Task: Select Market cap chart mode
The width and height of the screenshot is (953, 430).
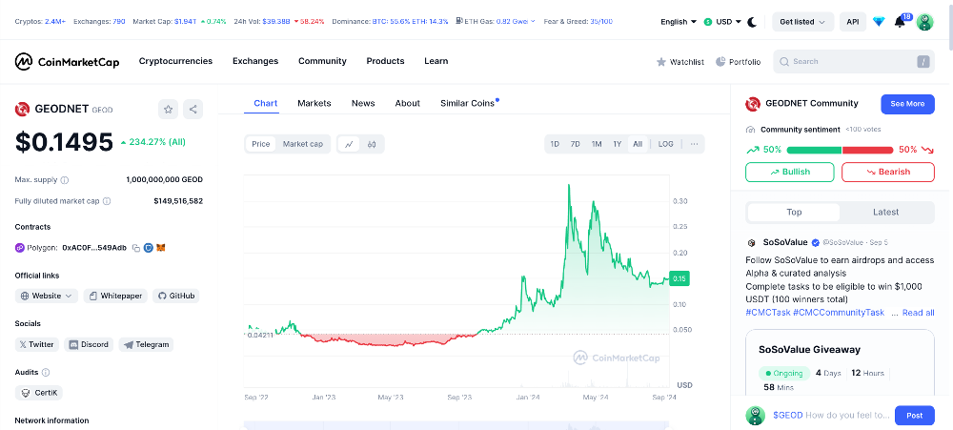Action: tap(303, 144)
